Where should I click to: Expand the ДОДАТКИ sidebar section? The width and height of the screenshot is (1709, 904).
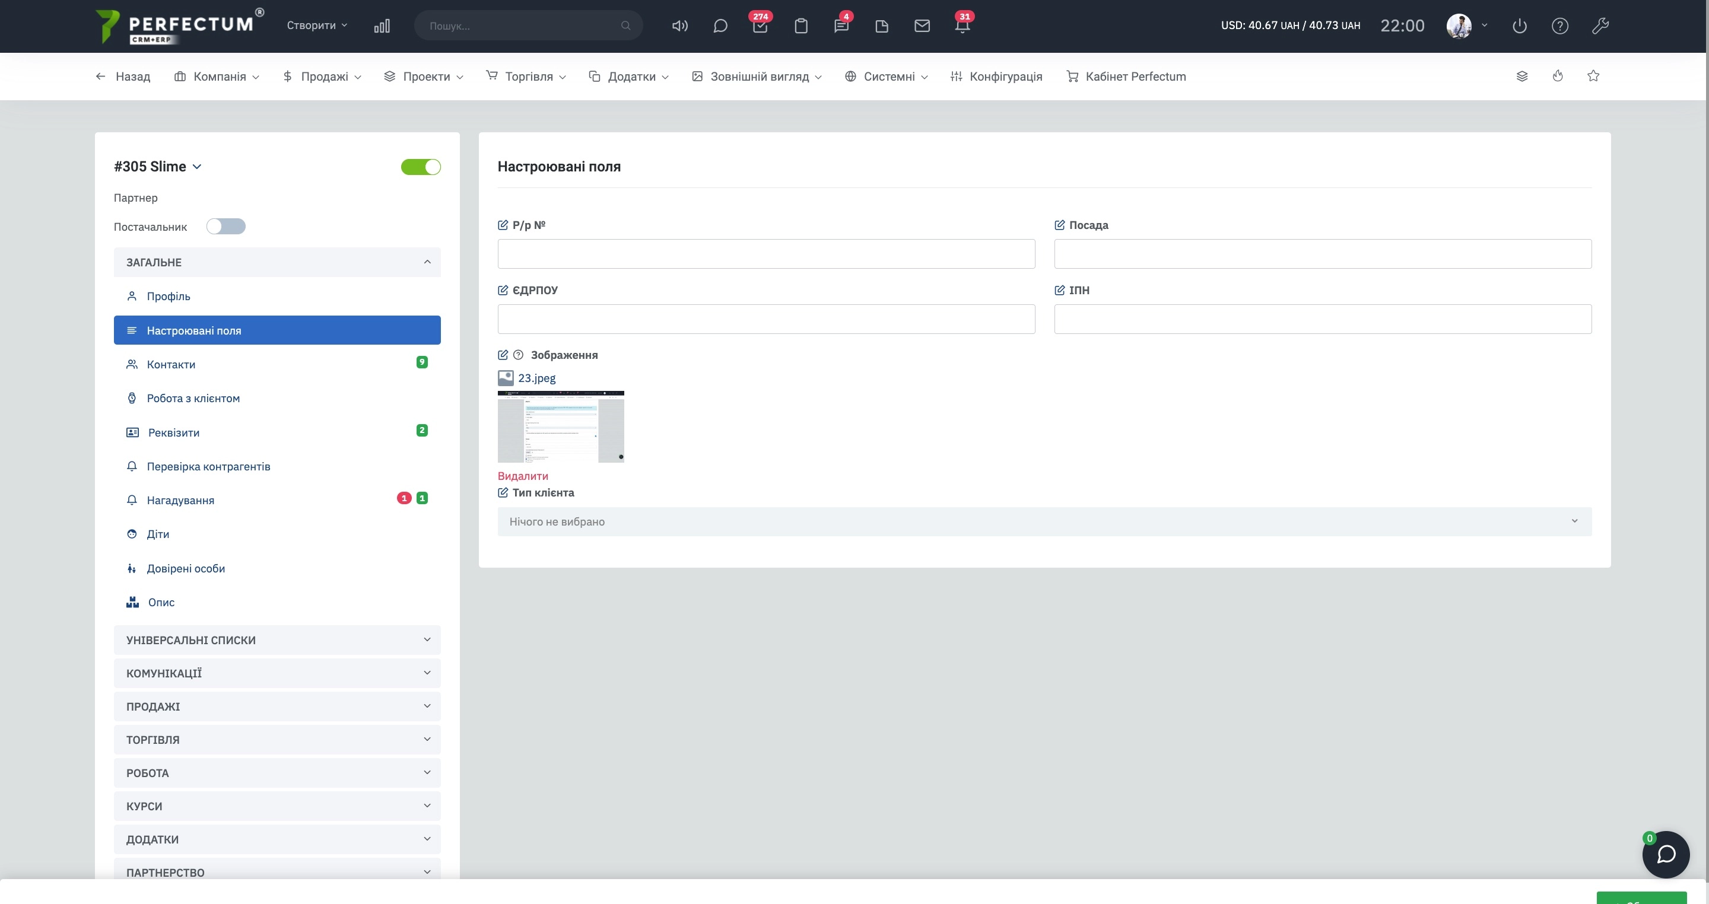pyautogui.click(x=277, y=839)
